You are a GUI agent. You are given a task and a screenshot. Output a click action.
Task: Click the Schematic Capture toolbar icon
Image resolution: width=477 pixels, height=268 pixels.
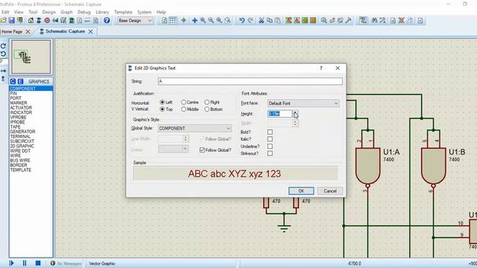39,20
